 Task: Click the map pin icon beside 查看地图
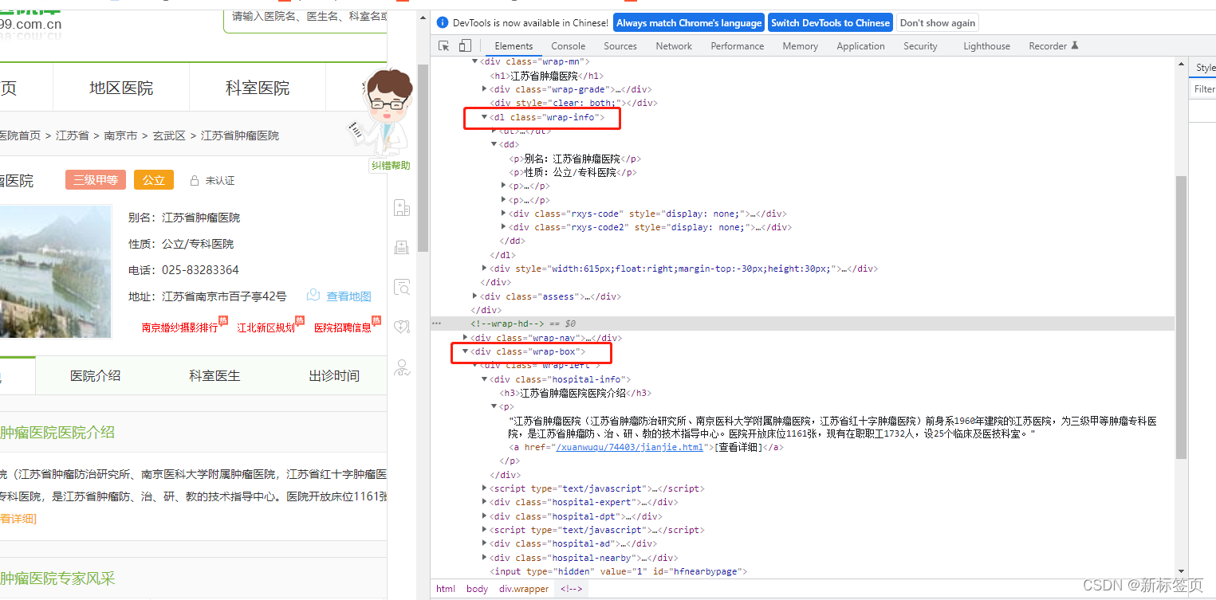coord(313,296)
